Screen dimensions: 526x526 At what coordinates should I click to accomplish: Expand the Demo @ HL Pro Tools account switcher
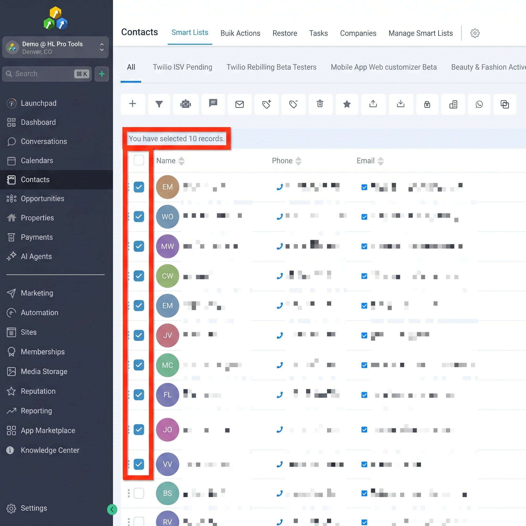tap(55, 47)
